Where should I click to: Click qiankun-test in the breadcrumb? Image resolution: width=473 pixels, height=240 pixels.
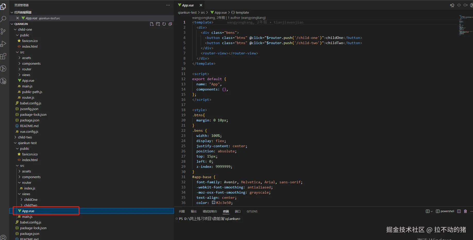click(187, 12)
